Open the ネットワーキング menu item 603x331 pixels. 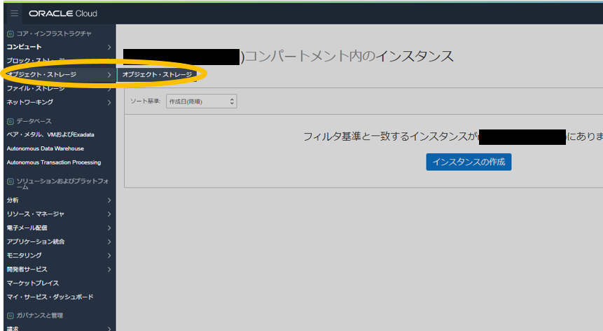coord(30,102)
